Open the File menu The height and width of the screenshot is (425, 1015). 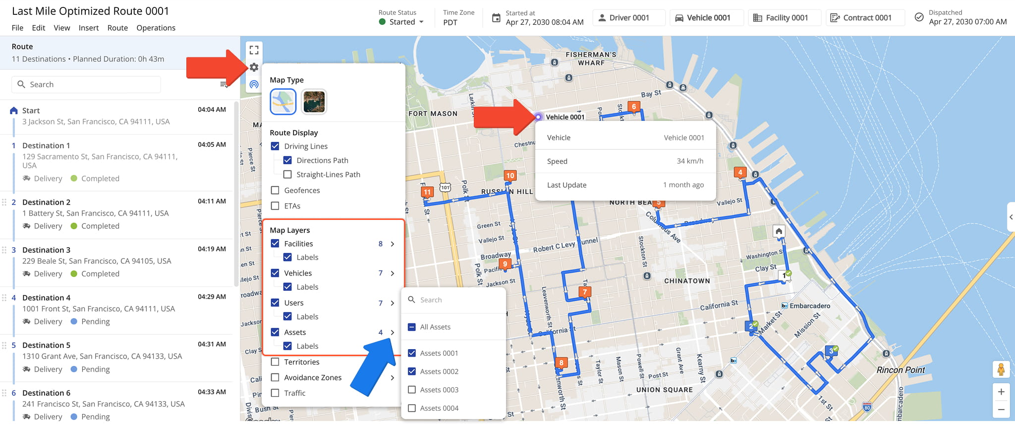click(x=17, y=28)
